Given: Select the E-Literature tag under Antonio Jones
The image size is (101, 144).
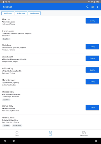Looking at the screenshot, I should [17, 125].
